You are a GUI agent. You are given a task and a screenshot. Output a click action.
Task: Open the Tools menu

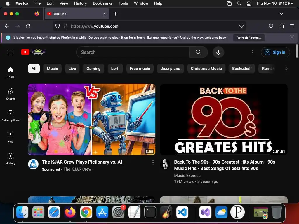click(x=123, y=3)
